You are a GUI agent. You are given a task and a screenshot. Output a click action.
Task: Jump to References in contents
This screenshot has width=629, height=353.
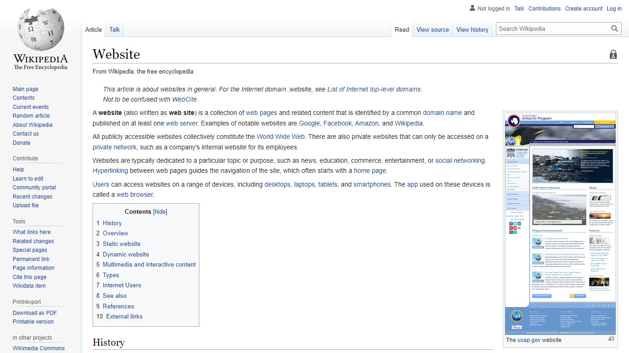click(118, 307)
